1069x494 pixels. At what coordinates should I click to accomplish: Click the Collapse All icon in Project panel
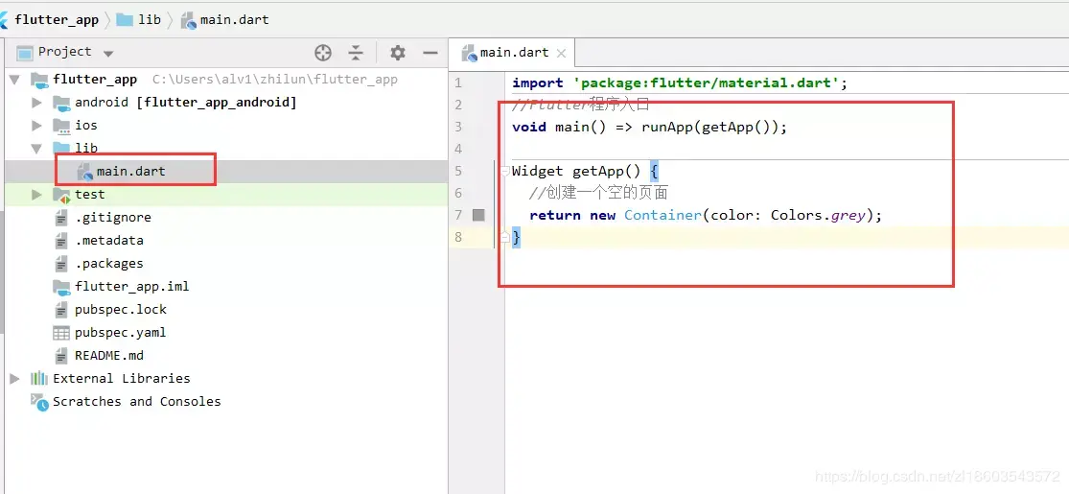point(356,53)
